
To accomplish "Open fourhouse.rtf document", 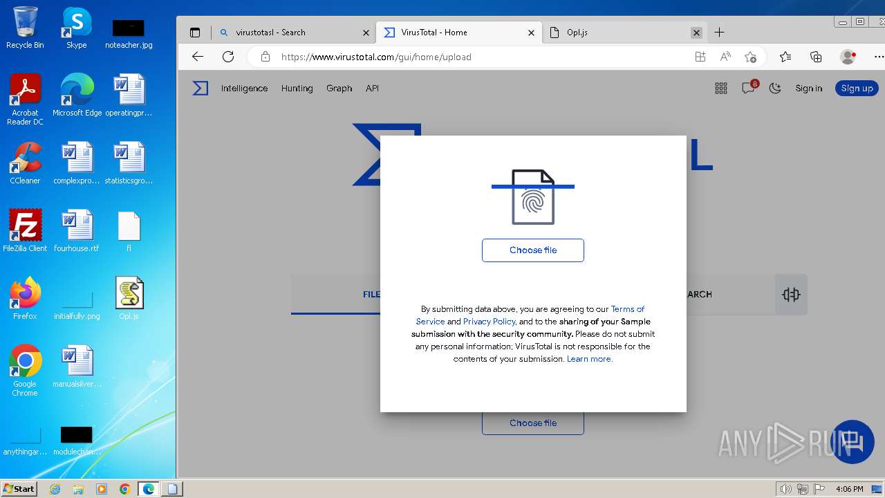I will click(x=77, y=231).
